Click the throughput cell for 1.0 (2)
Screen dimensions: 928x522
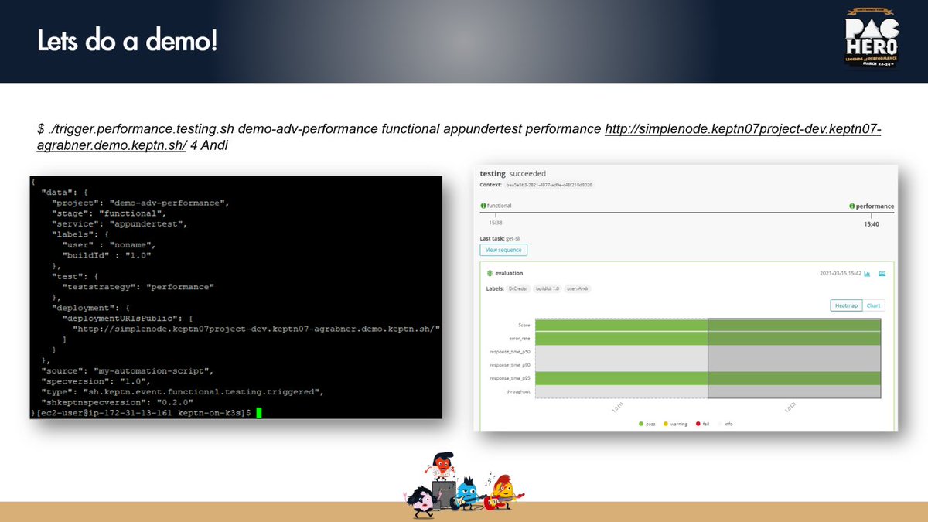pos(794,391)
